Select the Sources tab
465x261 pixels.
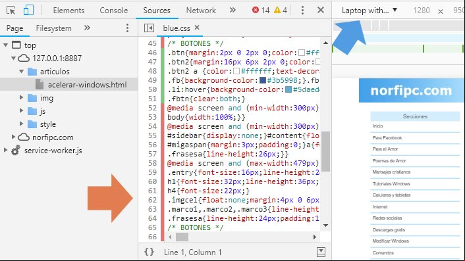pyautogui.click(x=157, y=11)
